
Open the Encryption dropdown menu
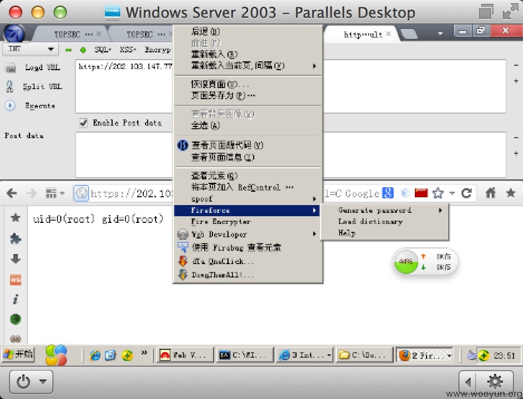(158, 50)
